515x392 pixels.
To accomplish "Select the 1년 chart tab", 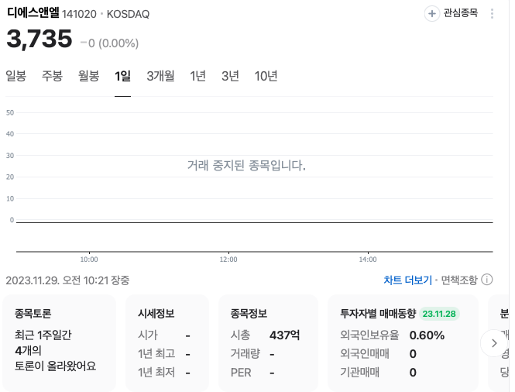I will [197, 76].
